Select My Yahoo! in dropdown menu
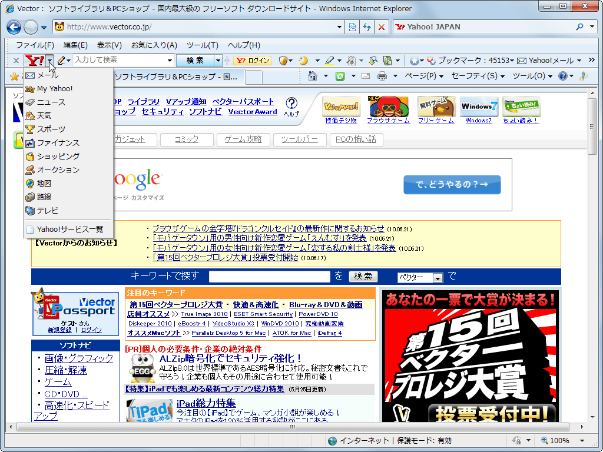This screenshot has height=452, width=603. 68,89
